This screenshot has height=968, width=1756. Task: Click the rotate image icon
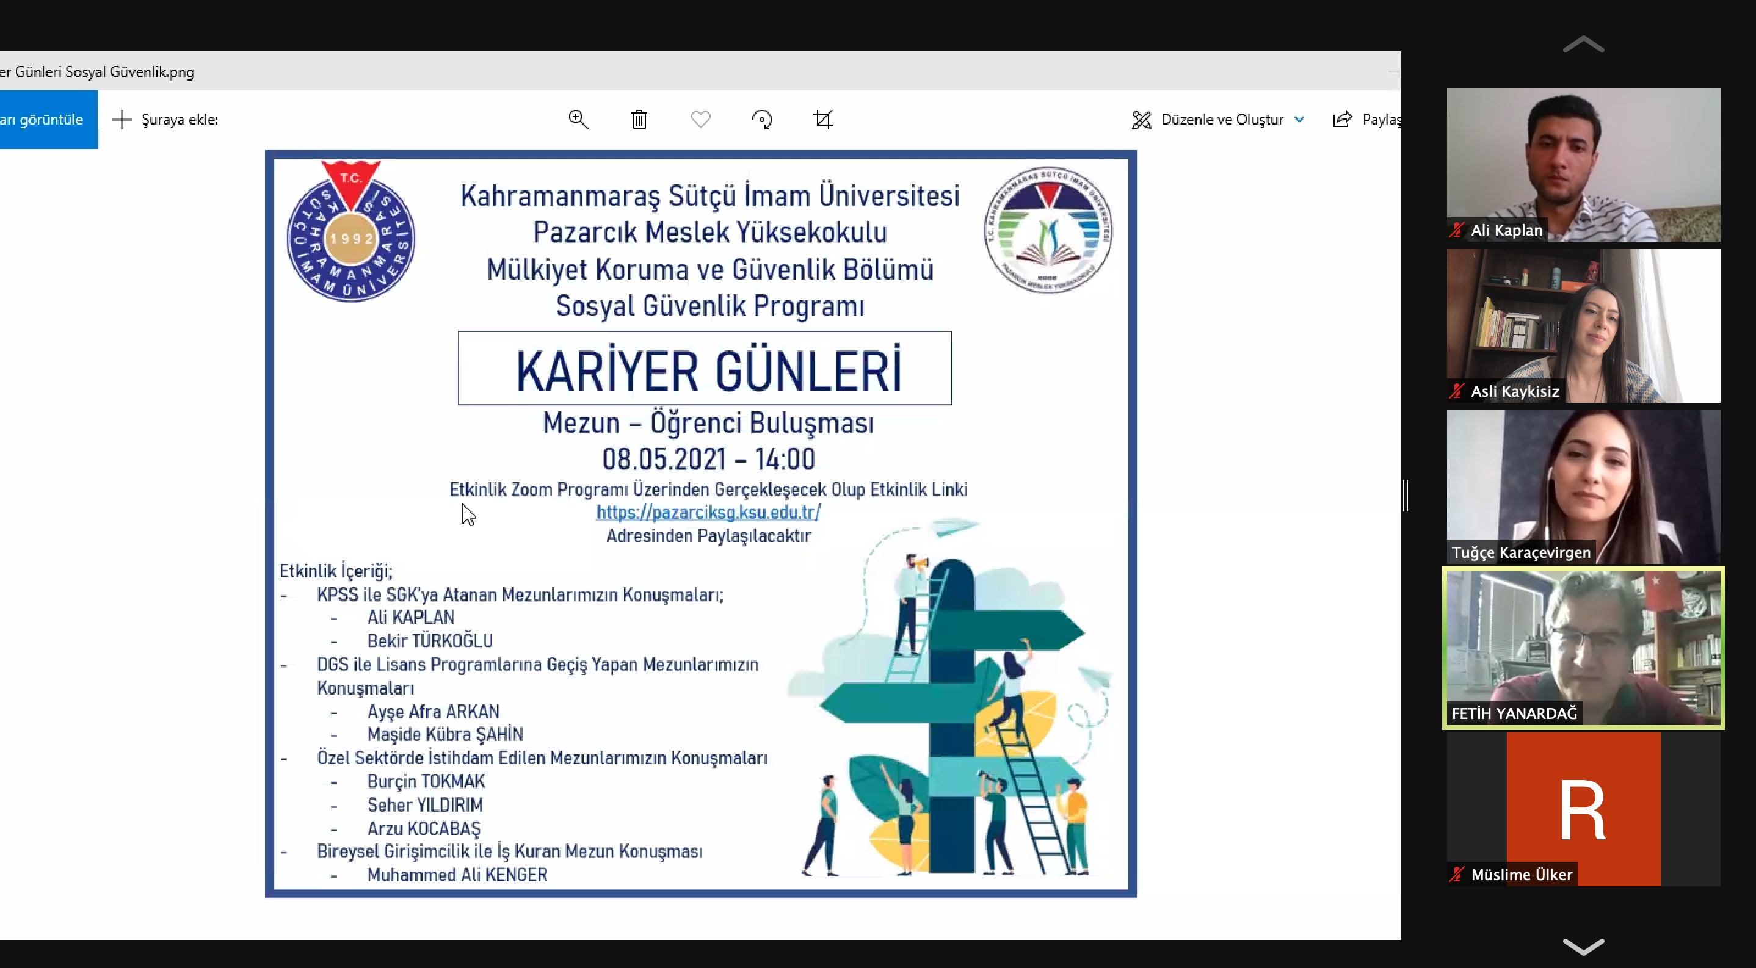[x=761, y=120]
